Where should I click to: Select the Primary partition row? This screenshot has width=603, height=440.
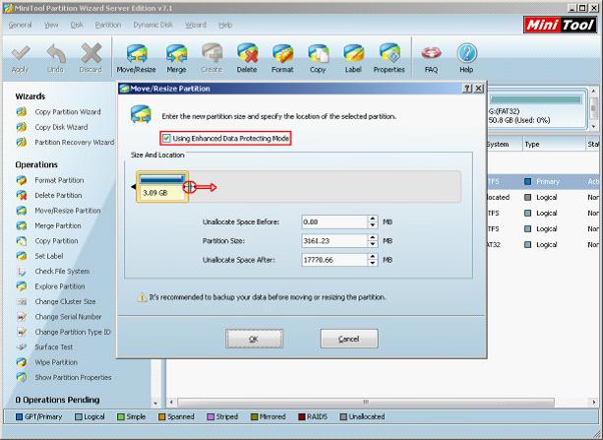543,181
